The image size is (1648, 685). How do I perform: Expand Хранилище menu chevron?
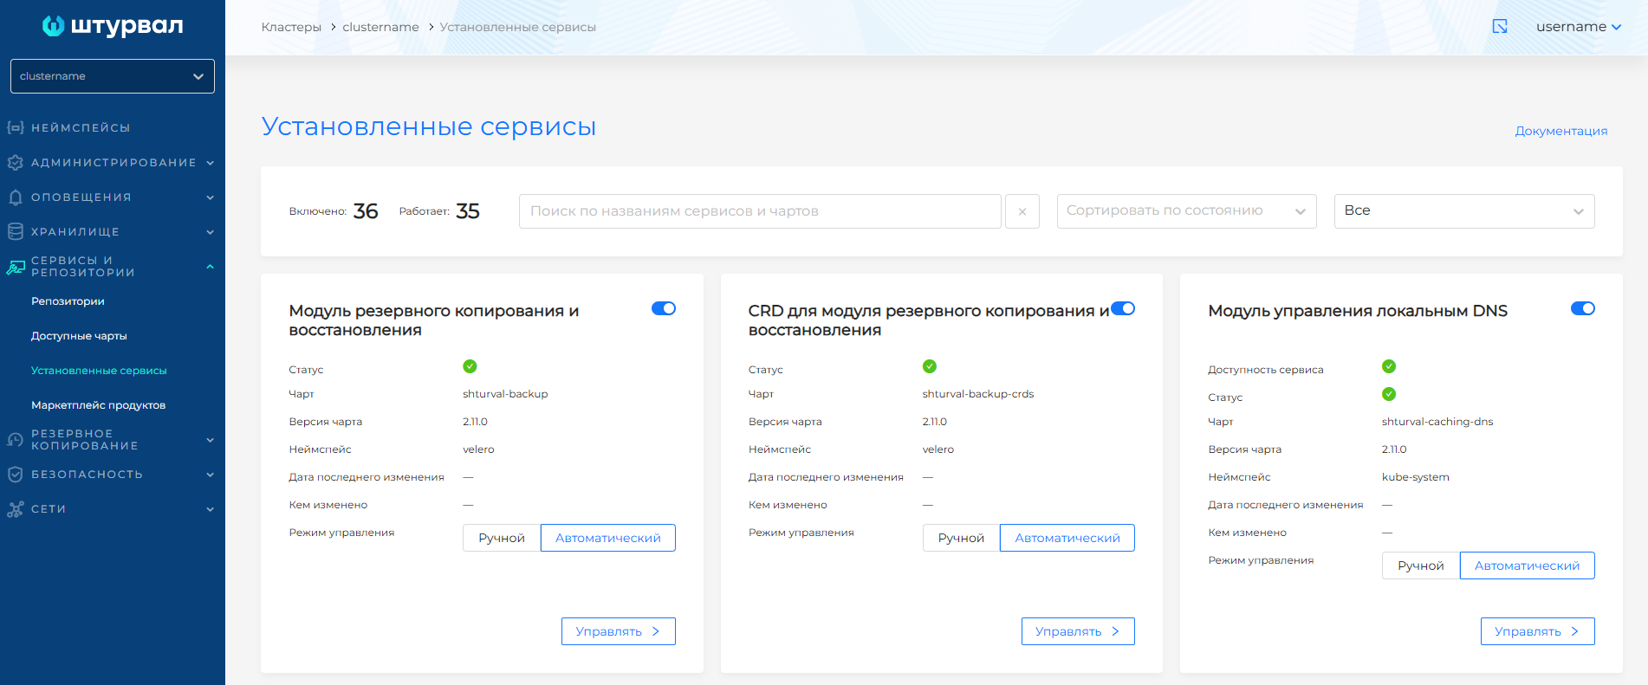pyautogui.click(x=211, y=232)
